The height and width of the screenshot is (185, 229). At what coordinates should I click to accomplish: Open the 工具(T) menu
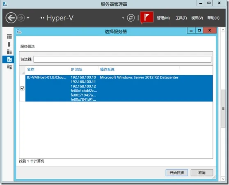point(181,18)
